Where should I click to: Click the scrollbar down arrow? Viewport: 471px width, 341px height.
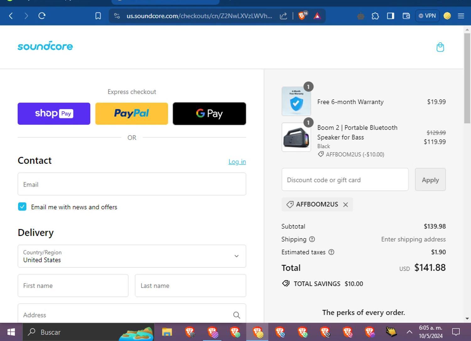point(467,318)
